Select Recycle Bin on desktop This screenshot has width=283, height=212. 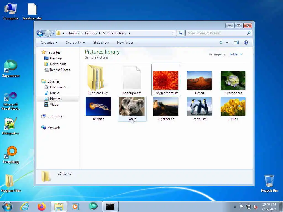point(269,183)
